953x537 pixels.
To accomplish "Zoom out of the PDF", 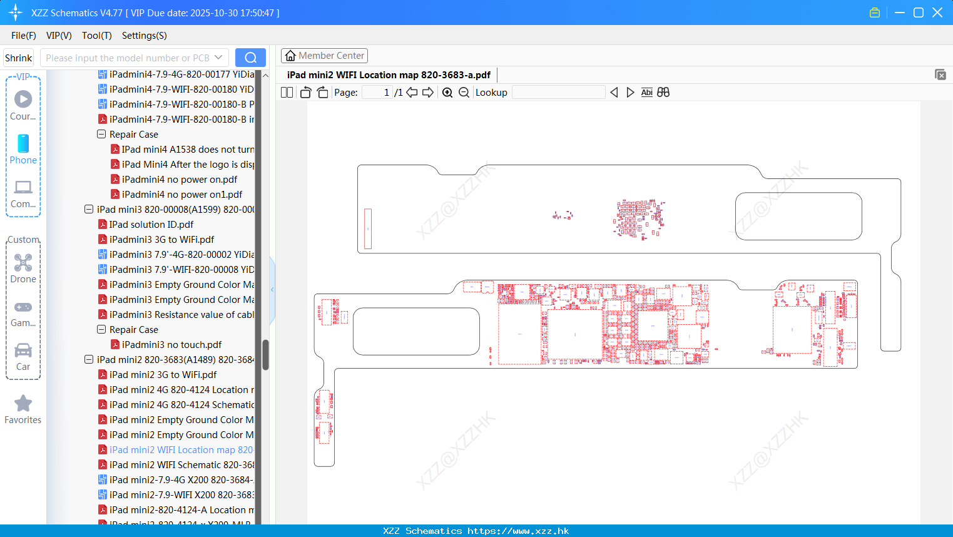I will coord(464,93).
